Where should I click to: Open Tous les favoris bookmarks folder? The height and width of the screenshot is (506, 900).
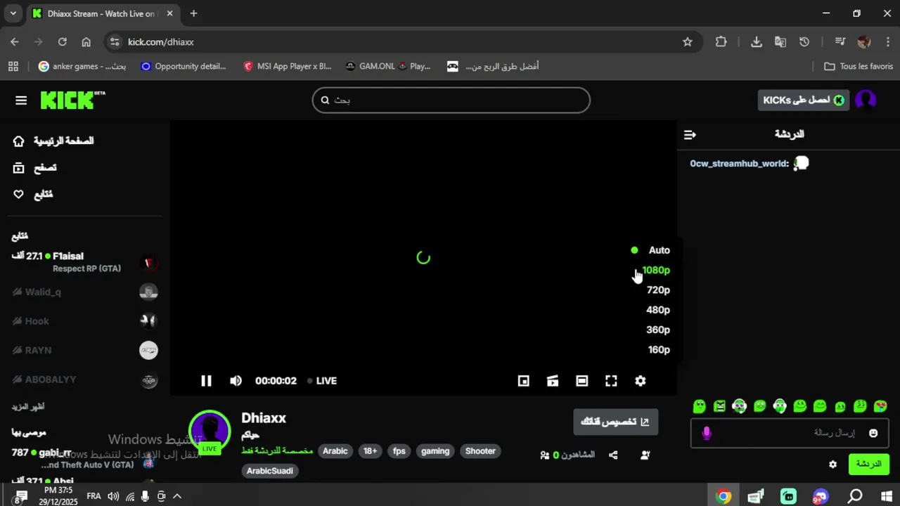[858, 66]
